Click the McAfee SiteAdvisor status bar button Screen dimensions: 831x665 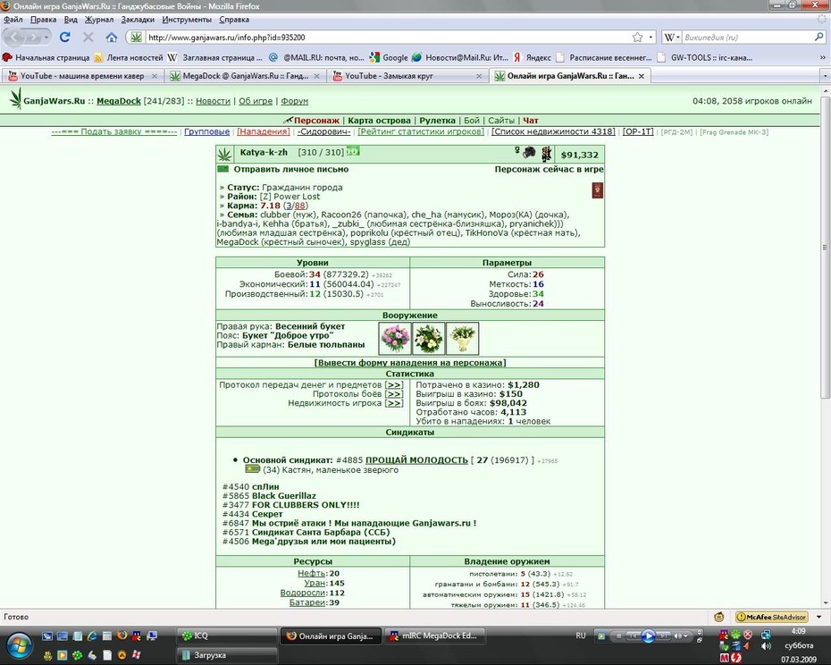point(772,617)
